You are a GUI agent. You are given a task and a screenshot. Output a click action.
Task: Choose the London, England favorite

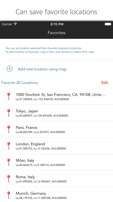(56, 146)
